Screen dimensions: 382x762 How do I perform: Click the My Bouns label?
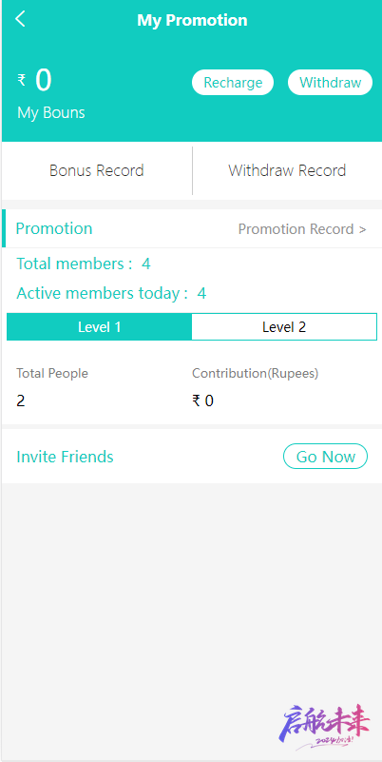[x=51, y=113]
